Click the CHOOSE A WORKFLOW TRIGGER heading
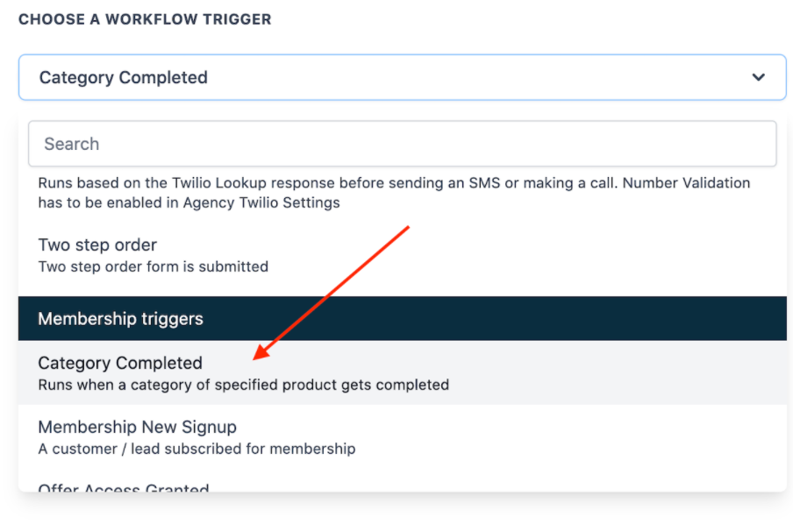This screenshot has height=531, width=793. point(145,19)
